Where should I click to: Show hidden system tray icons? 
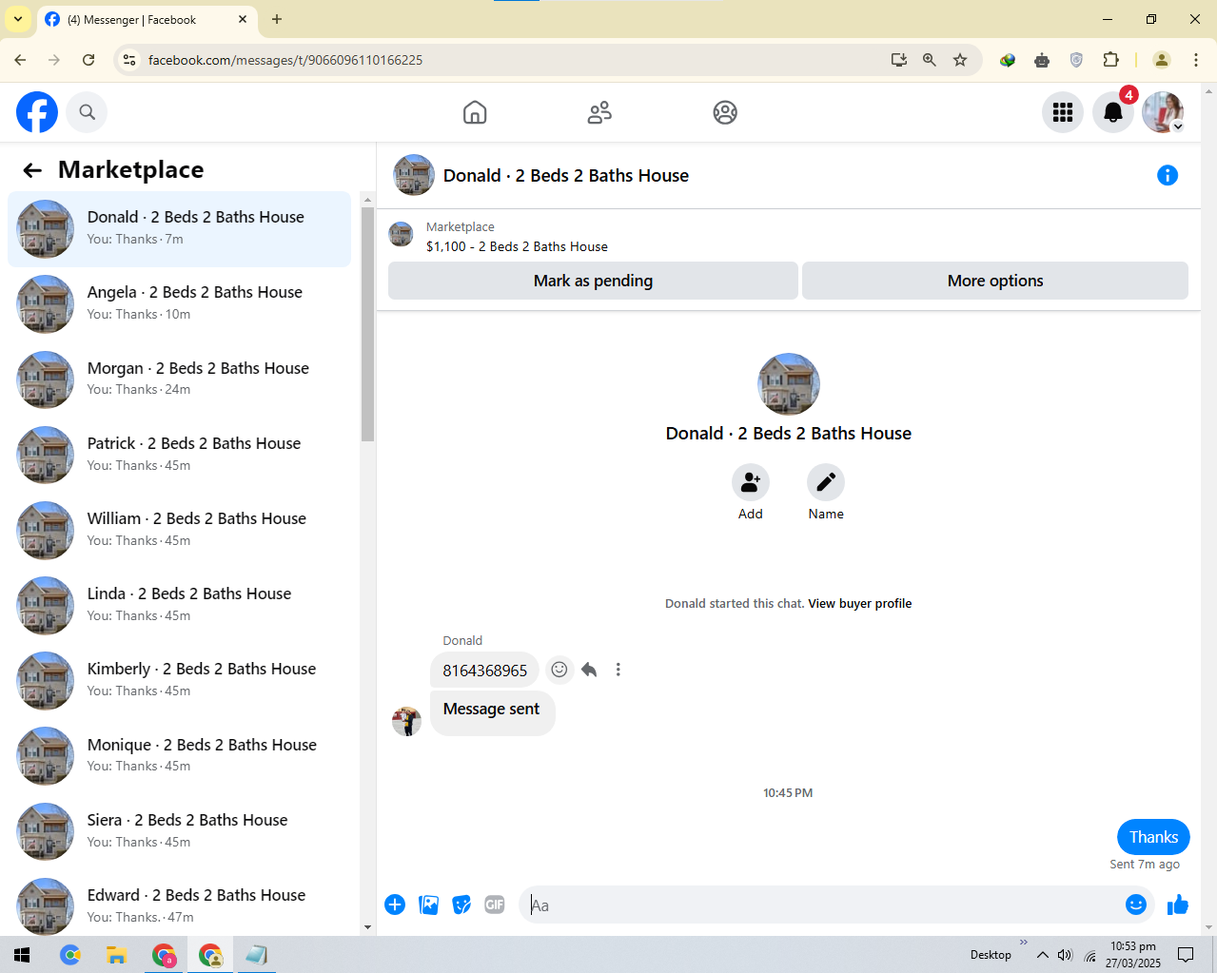(1043, 955)
